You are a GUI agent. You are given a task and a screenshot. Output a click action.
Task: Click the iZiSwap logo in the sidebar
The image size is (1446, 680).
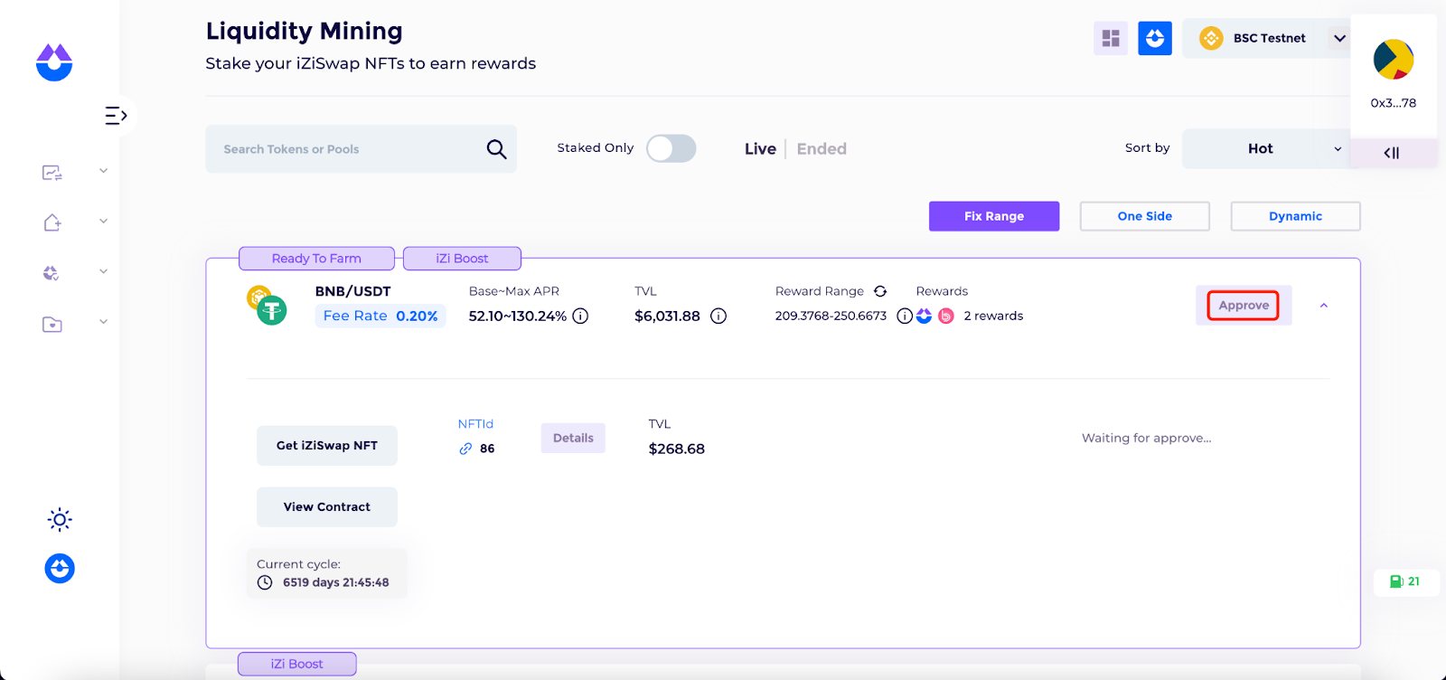pyautogui.click(x=54, y=62)
